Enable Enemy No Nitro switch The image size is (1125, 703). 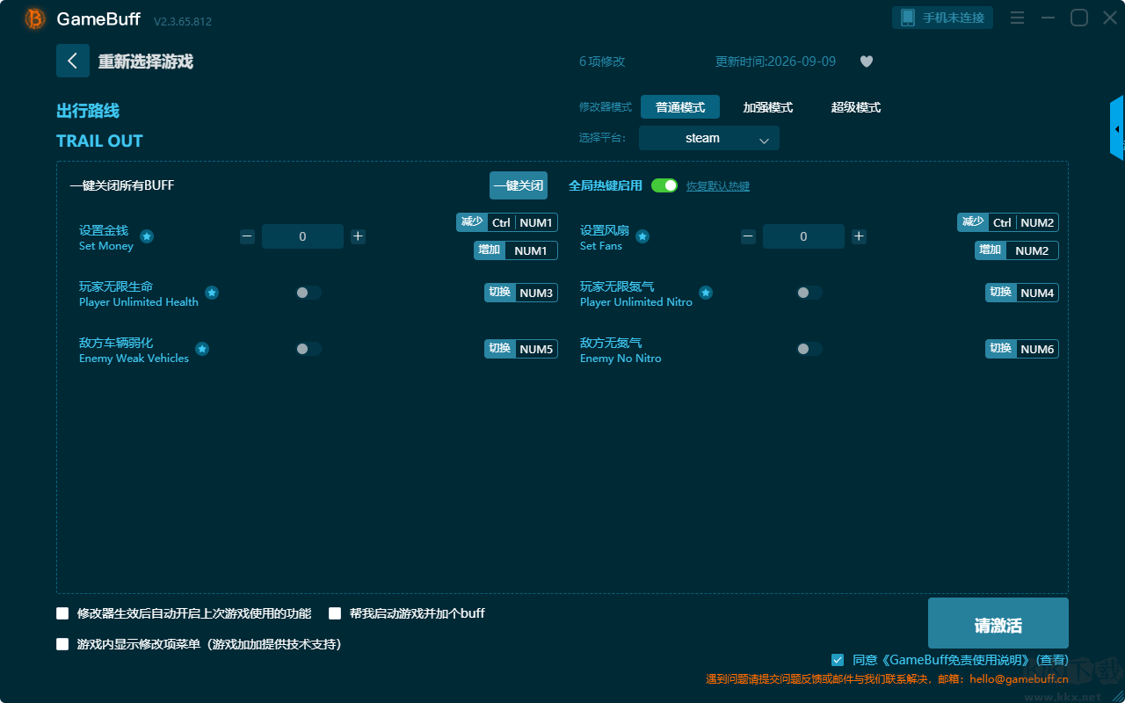809,349
